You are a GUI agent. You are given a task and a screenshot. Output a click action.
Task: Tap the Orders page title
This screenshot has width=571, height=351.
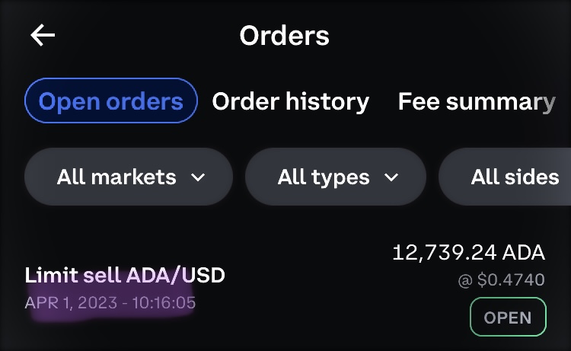click(284, 35)
